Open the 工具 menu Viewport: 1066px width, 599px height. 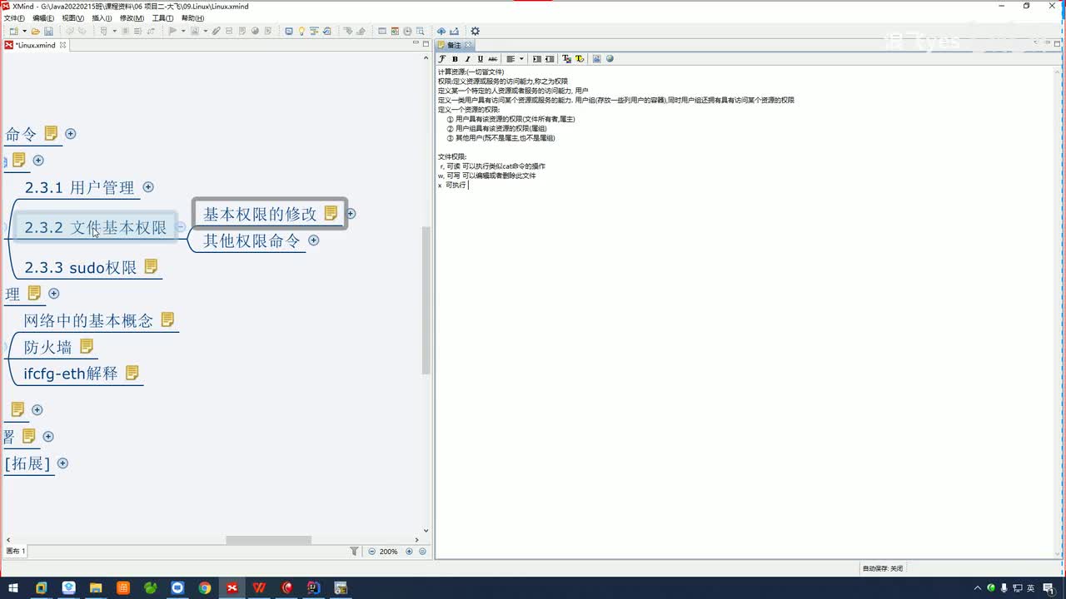pyautogui.click(x=162, y=18)
